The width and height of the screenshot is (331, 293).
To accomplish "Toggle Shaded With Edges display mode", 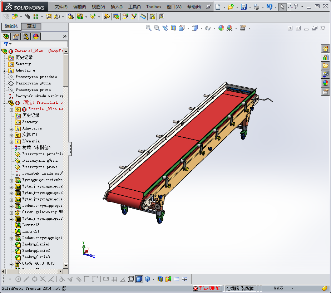I will pos(139,279).
